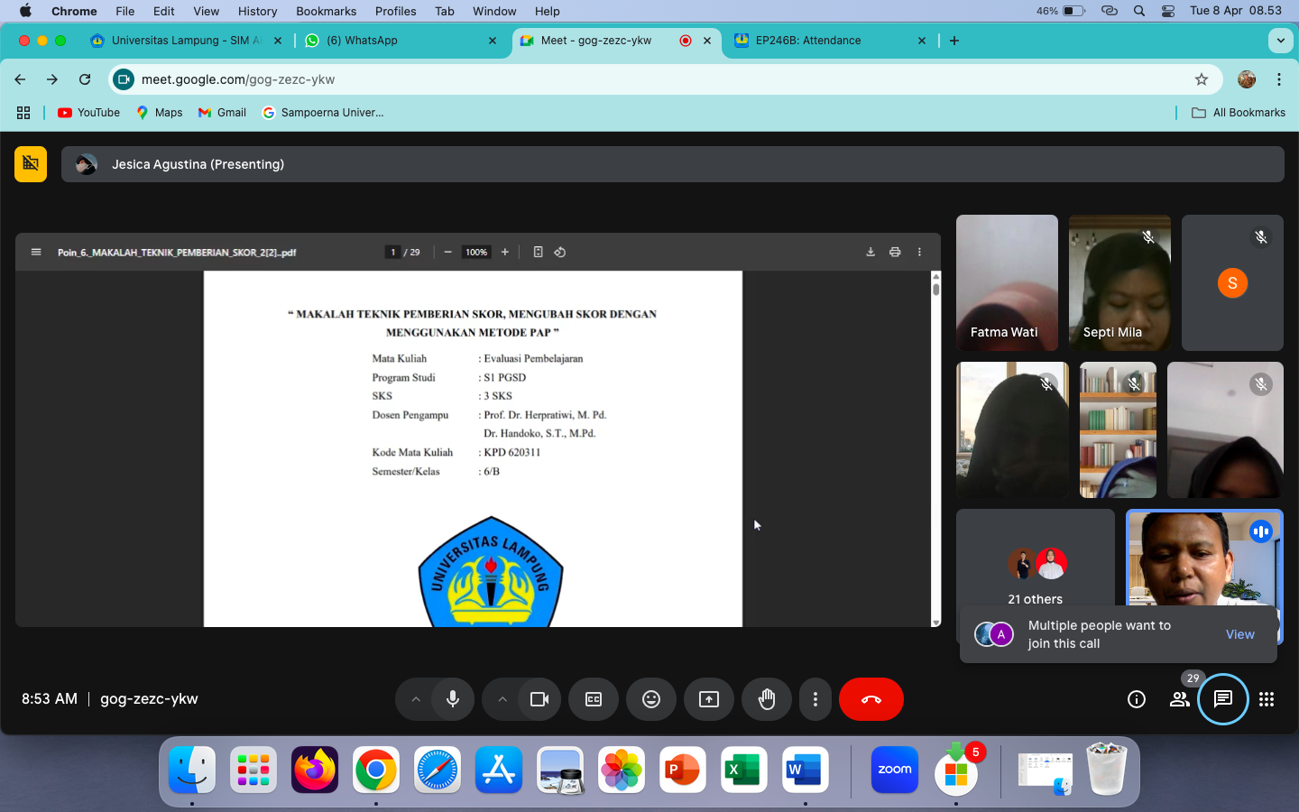The width and height of the screenshot is (1299, 812).
Task: Click the 21 others participants tile
Action: click(1036, 567)
